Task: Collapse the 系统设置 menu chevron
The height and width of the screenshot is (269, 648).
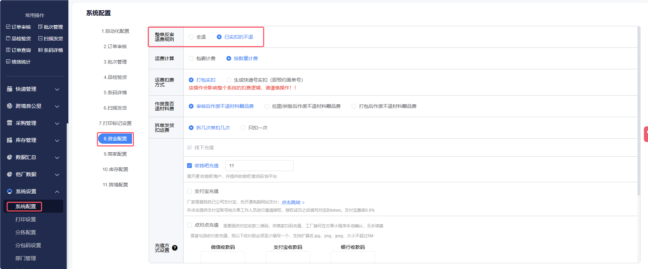Action: click(x=57, y=192)
